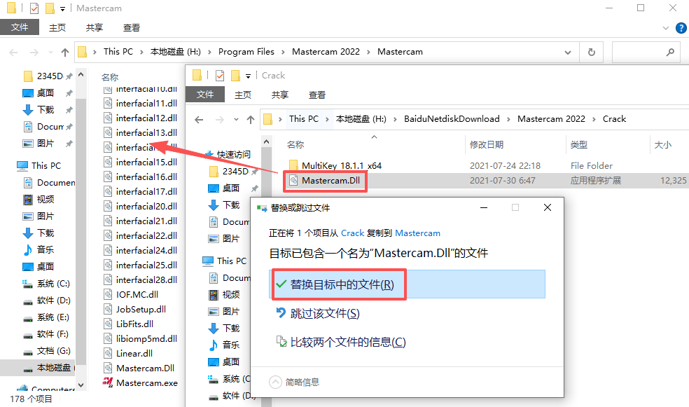This screenshot has width=689, height=407.
Task: Choose 替换目标中的文件 option
Action: (342, 284)
